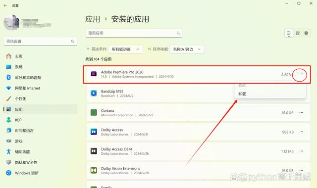Screen dimensions: 317x188
Task: Click the 应用 breadcrumb link
Action: [x=93, y=19]
